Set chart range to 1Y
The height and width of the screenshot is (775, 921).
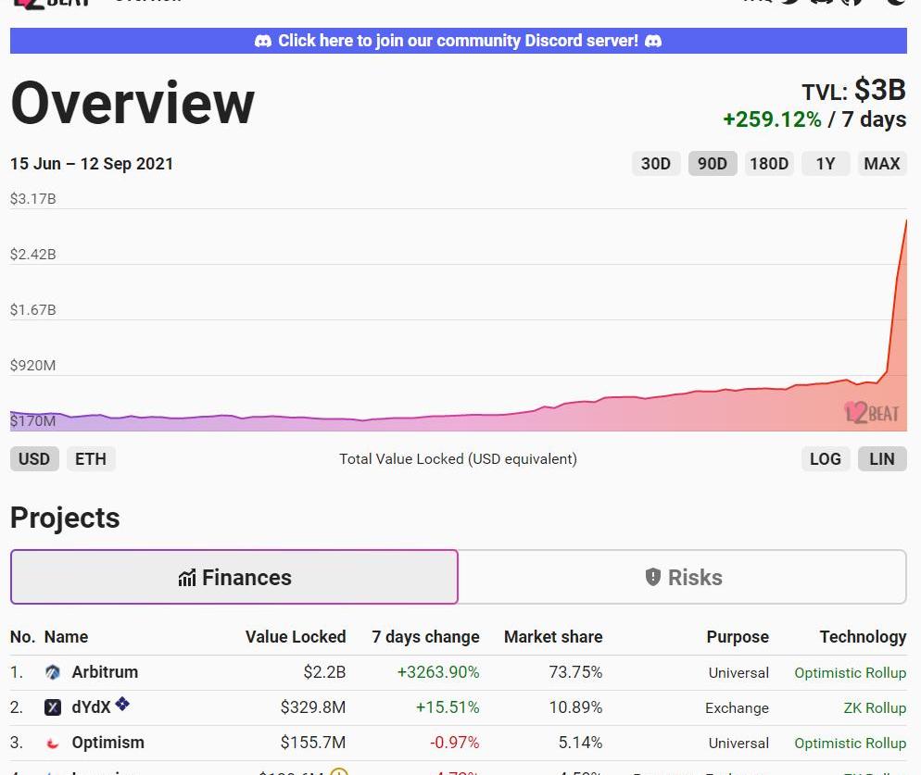(826, 163)
